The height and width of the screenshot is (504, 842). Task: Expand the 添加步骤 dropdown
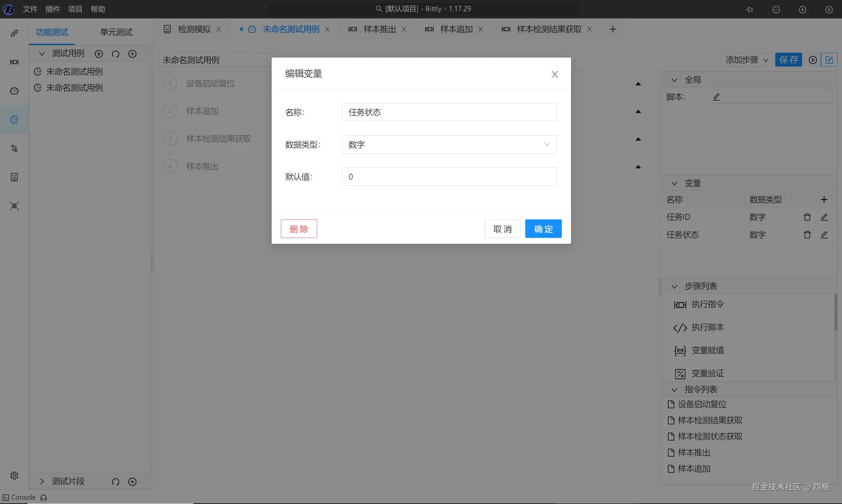[x=747, y=60]
